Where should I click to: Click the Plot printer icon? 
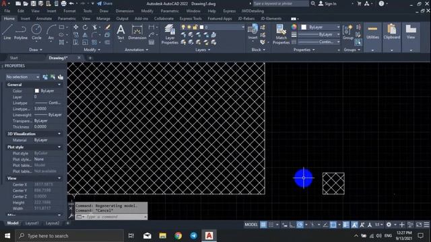point(63,3)
